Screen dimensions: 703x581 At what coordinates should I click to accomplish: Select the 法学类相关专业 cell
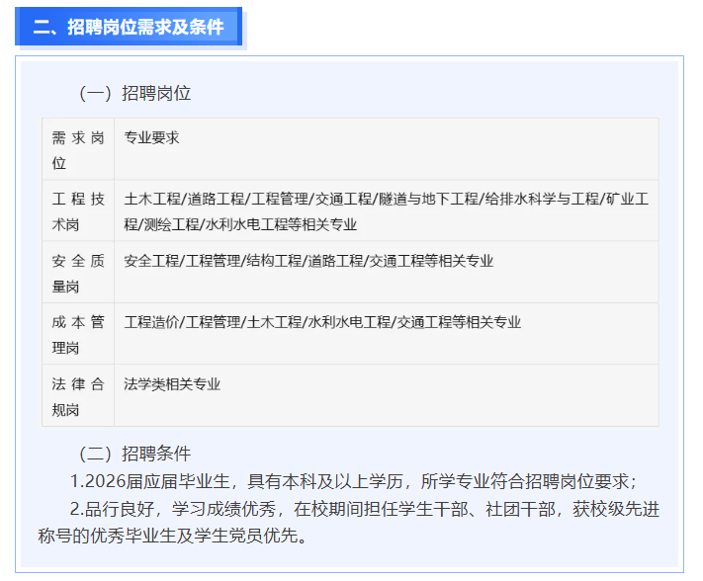[172, 384]
